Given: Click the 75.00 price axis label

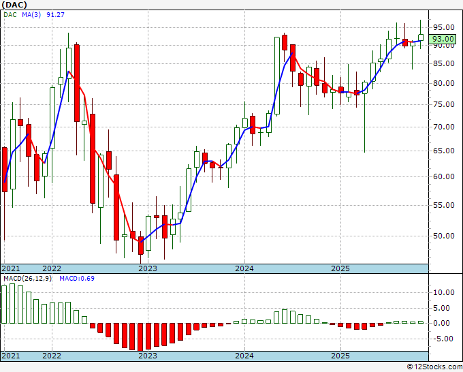Looking at the screenshot, I should tap(443, 104).
